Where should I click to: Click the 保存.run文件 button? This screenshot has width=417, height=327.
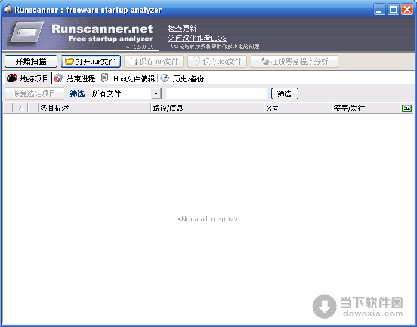pyautogui.click(x=154, y=62)
